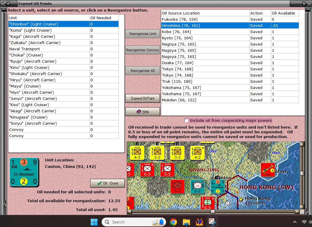Show hidden system tray icons

[295, 222]
